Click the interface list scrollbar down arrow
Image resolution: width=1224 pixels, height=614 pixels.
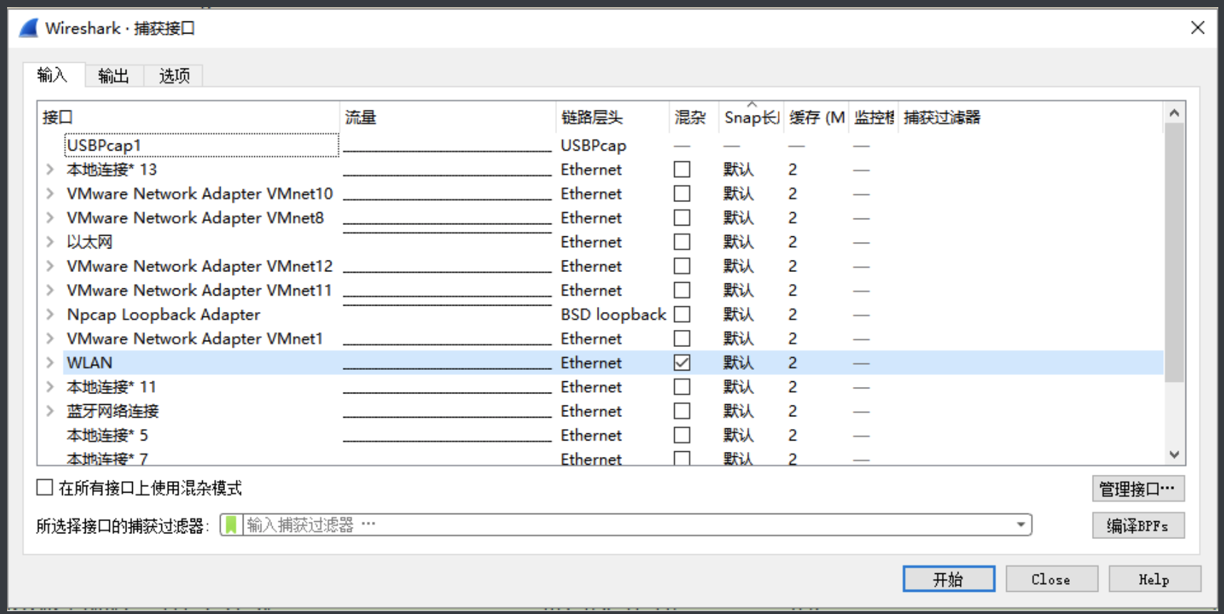[1174, 455]
